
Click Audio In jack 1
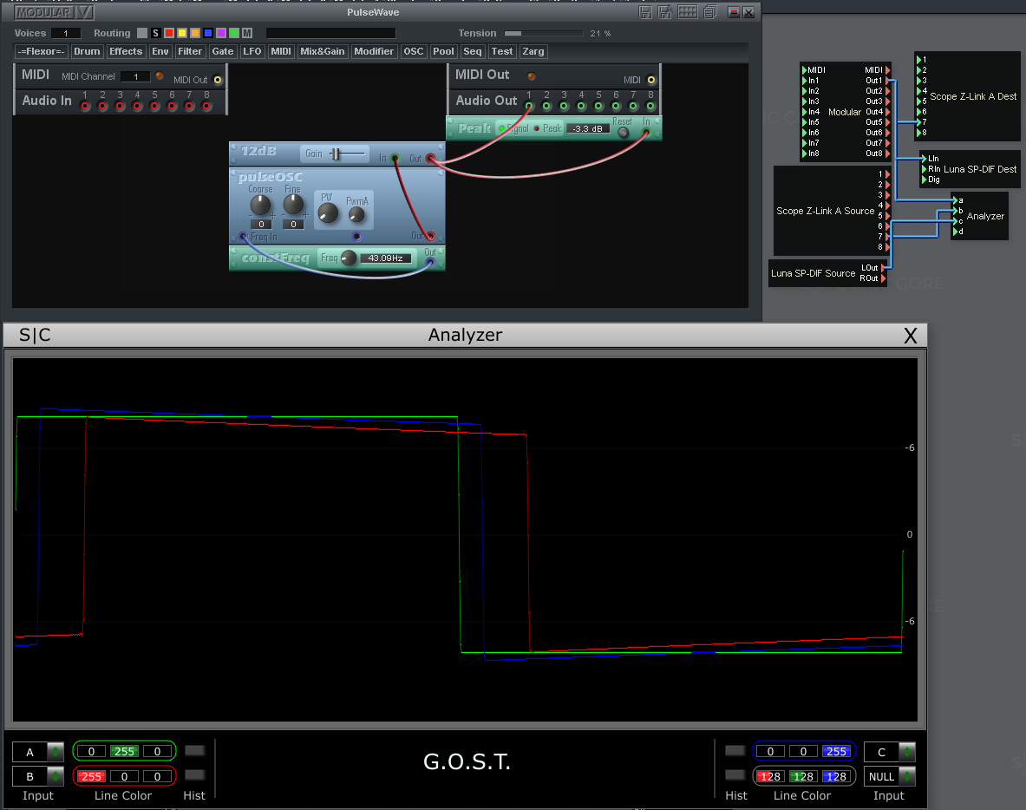[85, 106]
